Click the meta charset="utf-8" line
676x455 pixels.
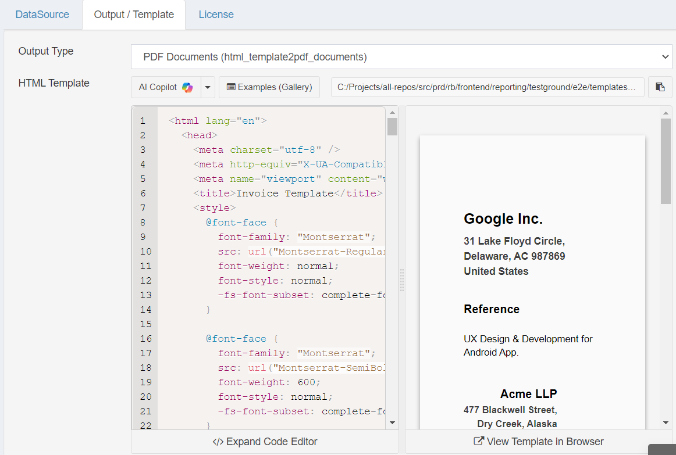266,150
